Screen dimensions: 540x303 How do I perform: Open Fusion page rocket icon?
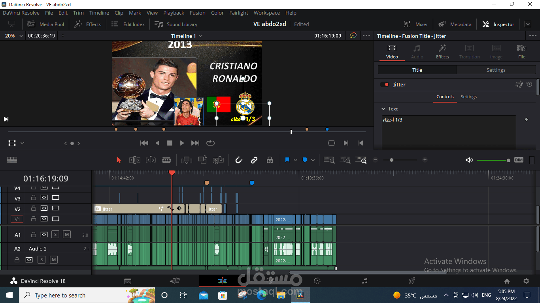coord(412,281)
